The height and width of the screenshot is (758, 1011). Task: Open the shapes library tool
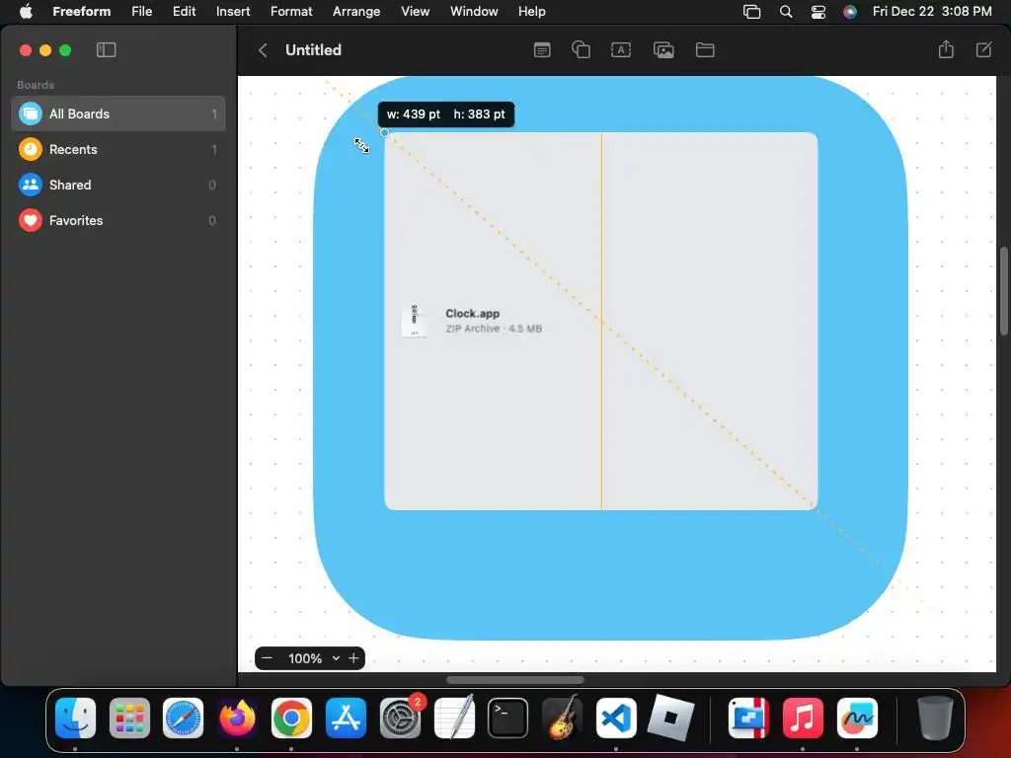[x=581, y=49]
